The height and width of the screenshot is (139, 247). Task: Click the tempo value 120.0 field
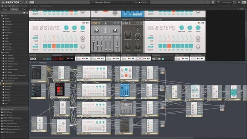coord(144,2)
